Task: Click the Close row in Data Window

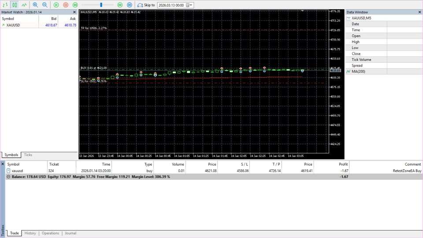Action: (x=384, y=54)
